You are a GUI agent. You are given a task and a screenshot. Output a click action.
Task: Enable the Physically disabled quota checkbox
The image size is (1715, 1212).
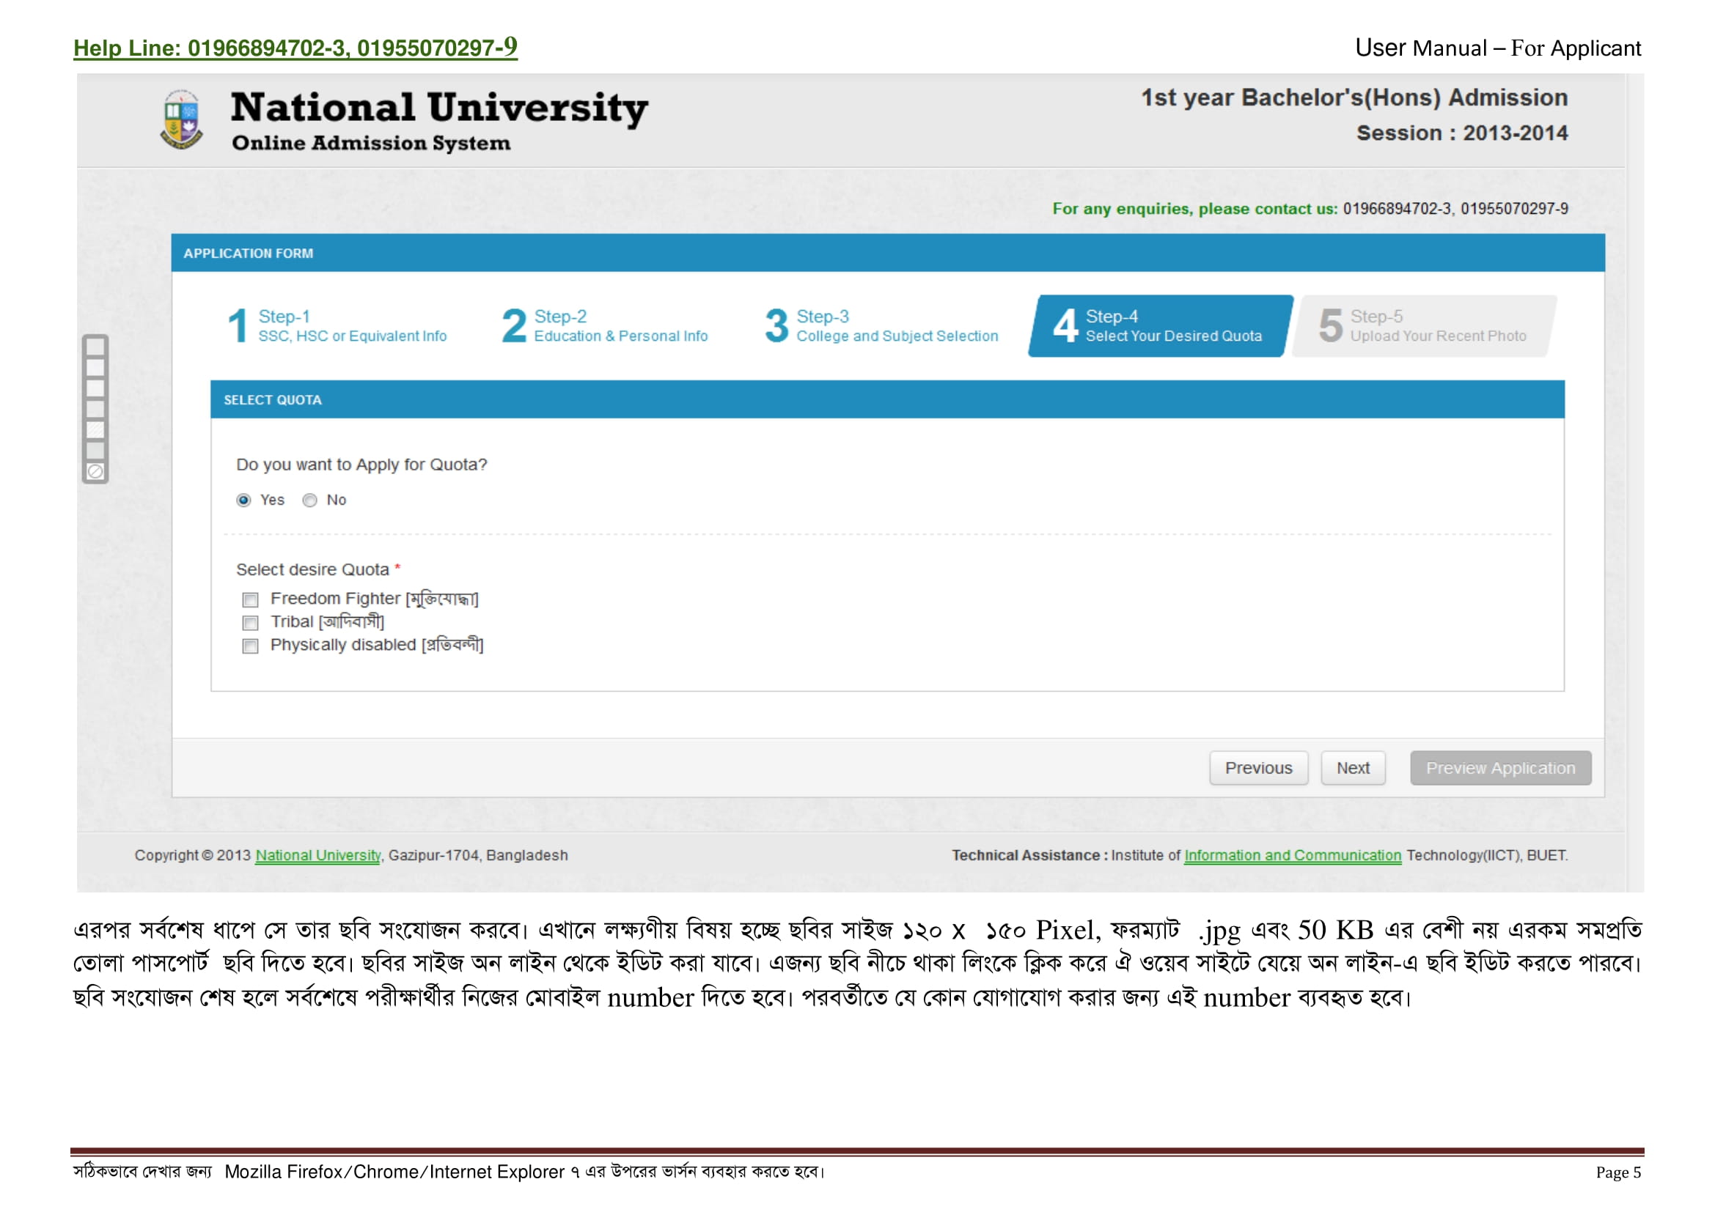(x=250, y=646)
